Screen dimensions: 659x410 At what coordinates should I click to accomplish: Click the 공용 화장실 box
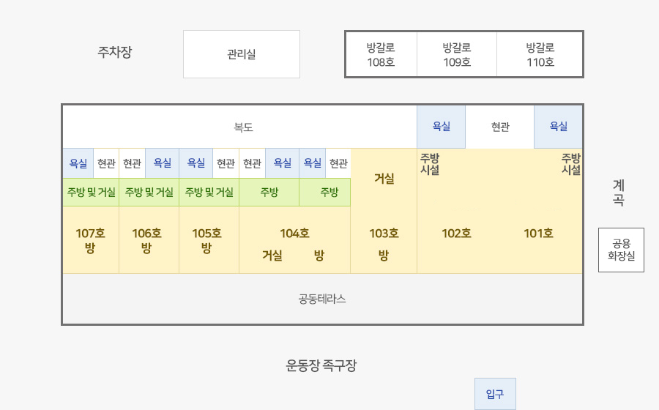tap(621, 250)
